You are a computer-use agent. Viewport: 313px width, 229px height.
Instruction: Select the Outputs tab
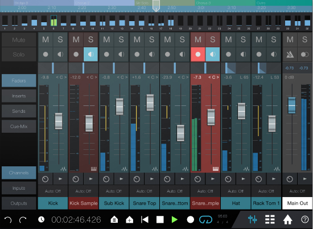19,203
